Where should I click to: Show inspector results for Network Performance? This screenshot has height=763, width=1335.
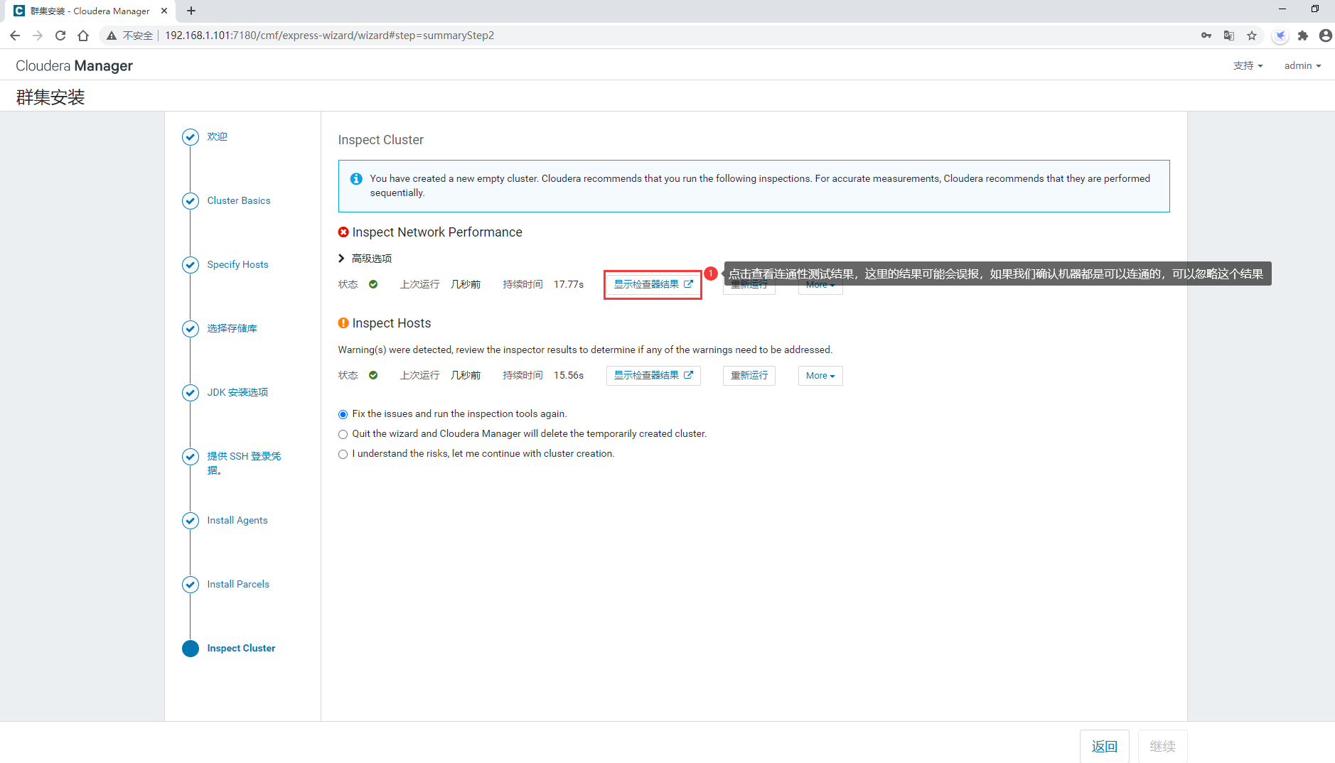tap(653, 284)
